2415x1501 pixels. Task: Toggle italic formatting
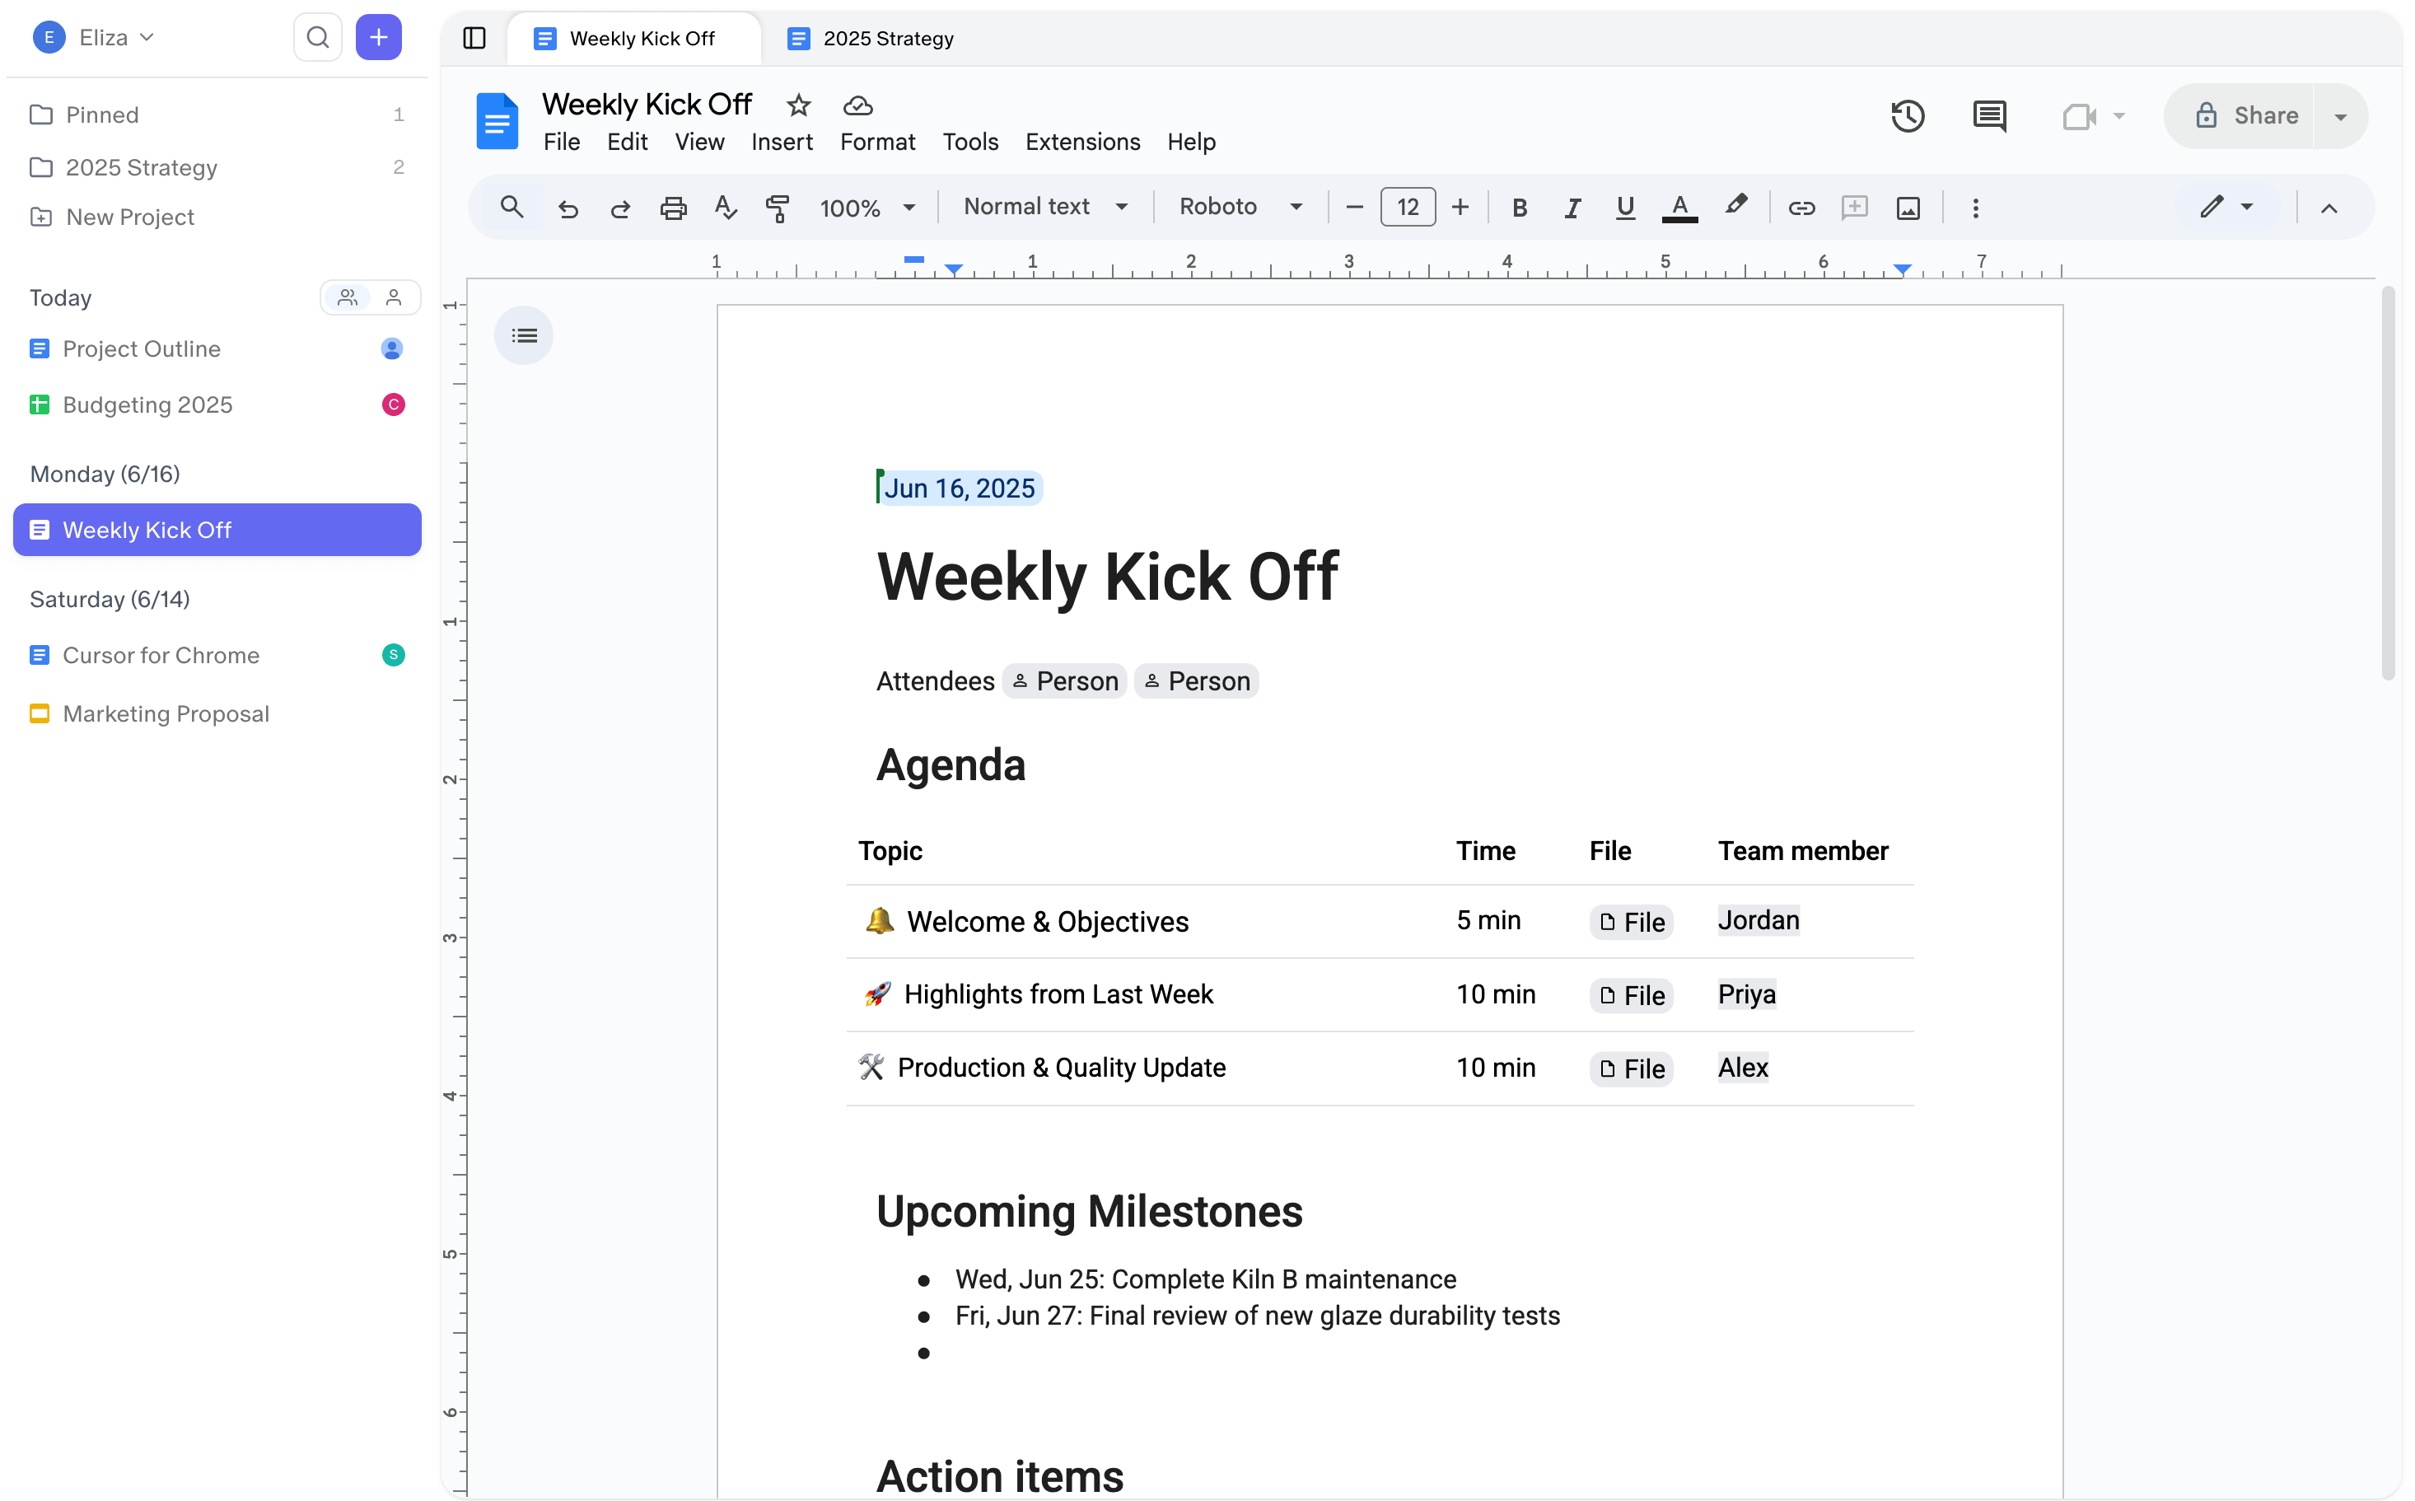(1572, 208)
